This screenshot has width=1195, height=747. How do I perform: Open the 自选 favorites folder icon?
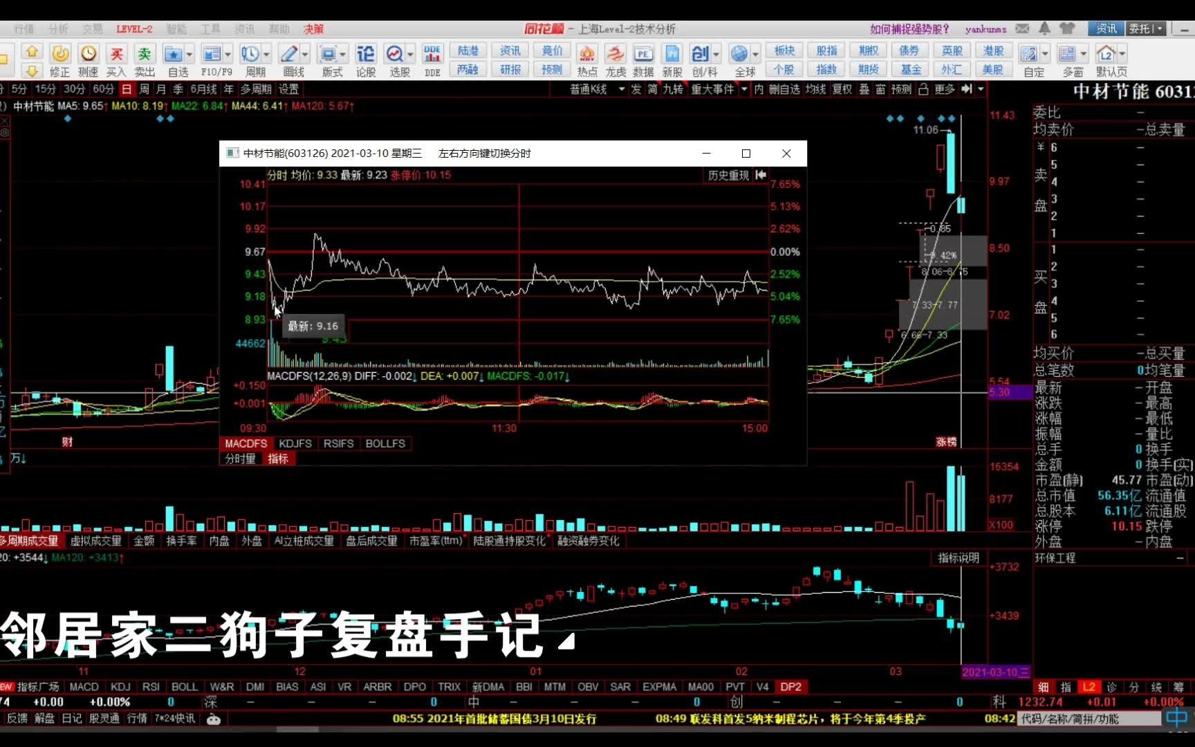tap(173, 54)
